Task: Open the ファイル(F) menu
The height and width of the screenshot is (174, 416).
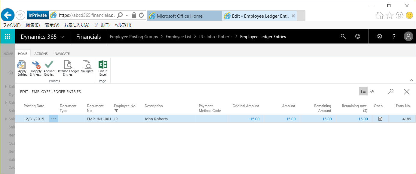Action: 12,25
